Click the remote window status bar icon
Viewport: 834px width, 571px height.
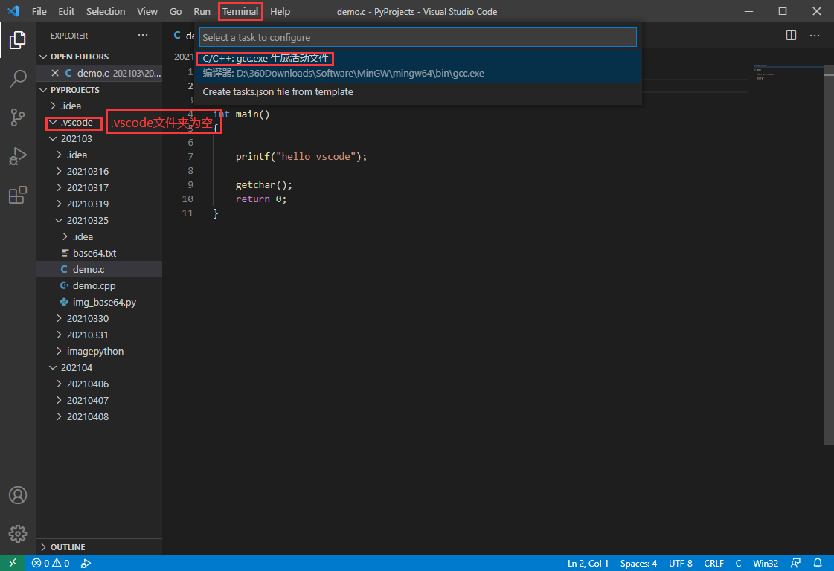coord(13,563)
